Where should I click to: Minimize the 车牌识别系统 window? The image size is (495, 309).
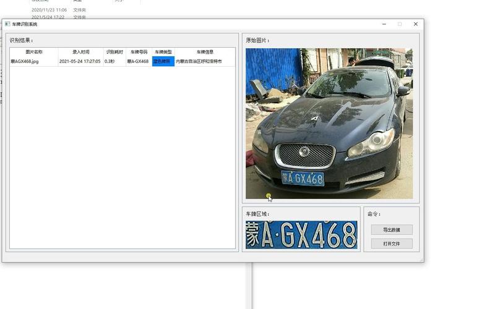pos(384,24)
